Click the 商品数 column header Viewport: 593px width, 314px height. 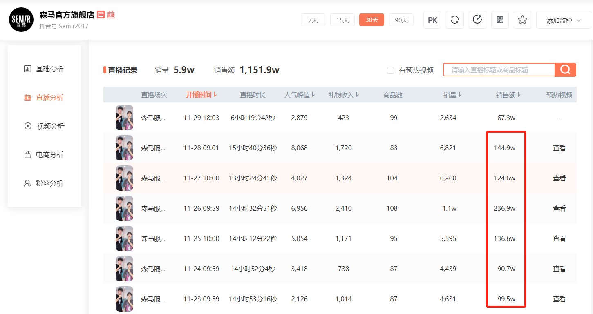tap(393, 95)
